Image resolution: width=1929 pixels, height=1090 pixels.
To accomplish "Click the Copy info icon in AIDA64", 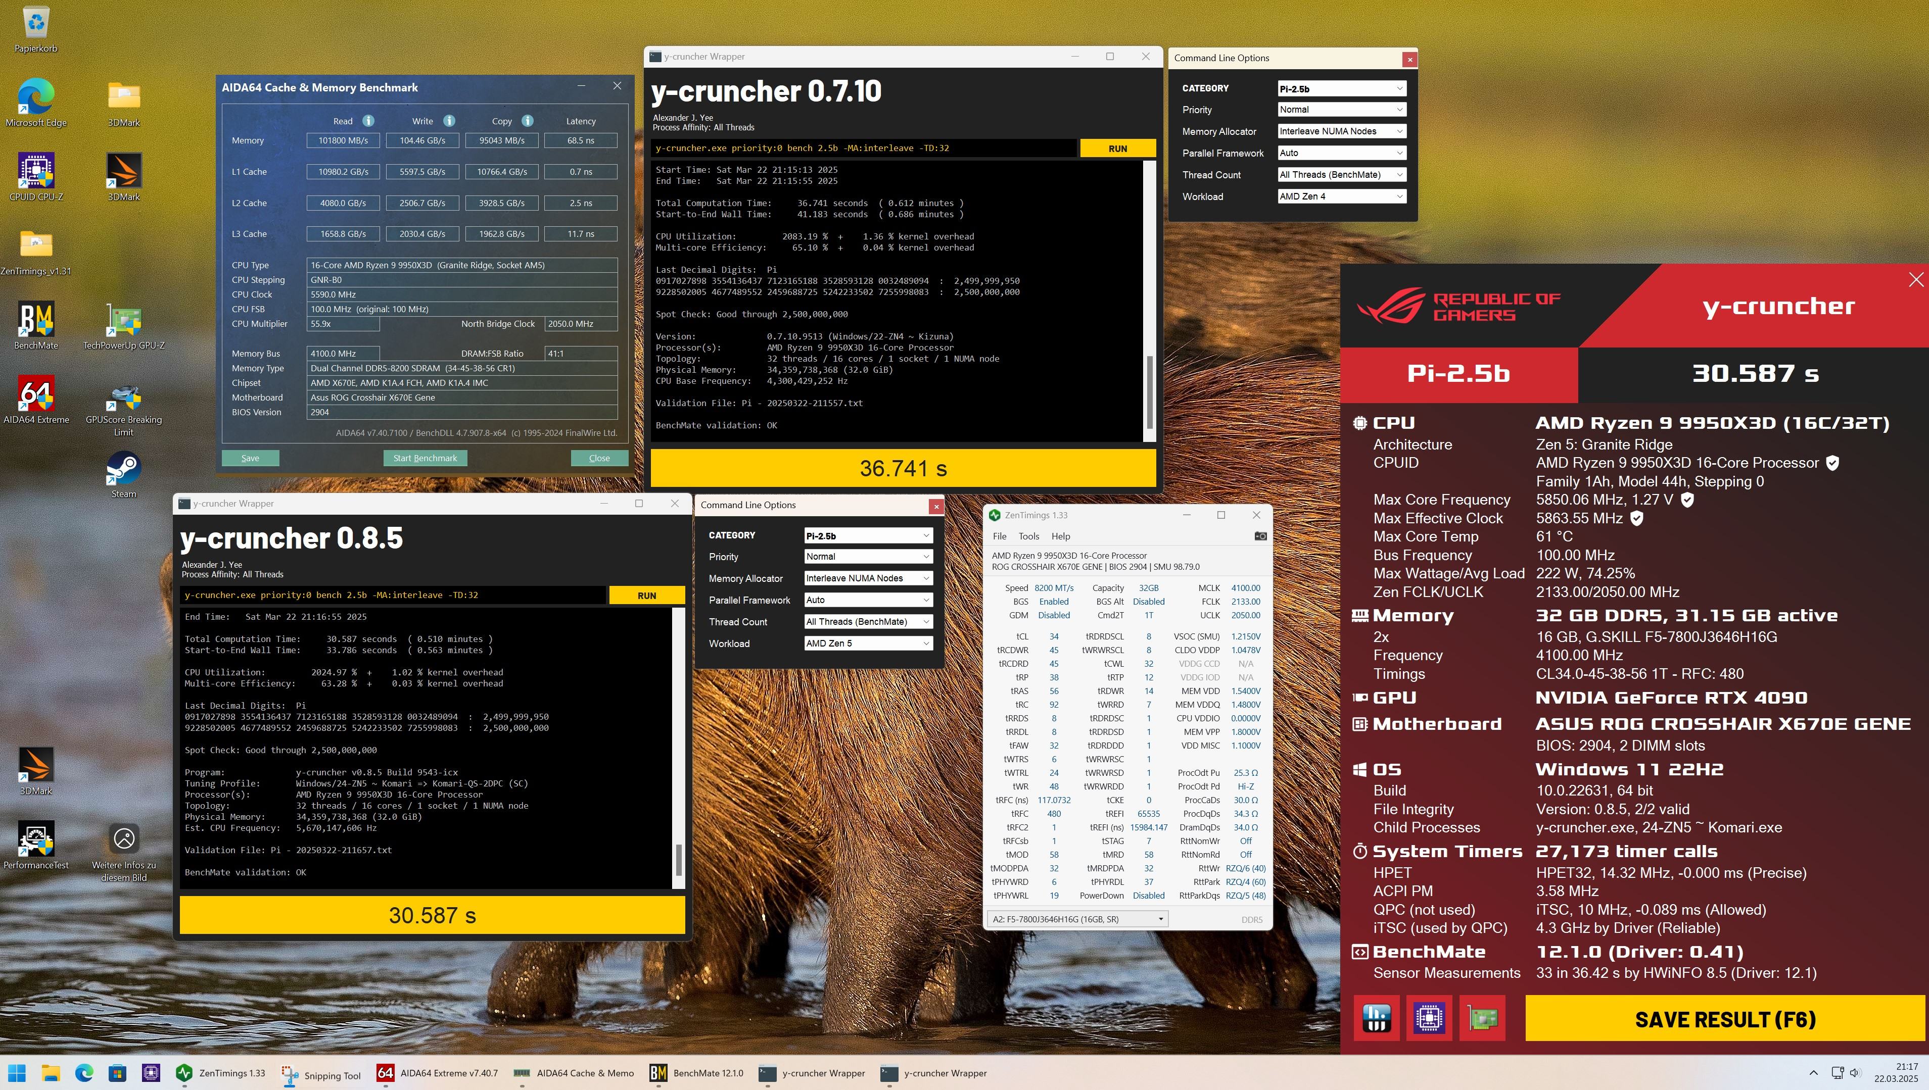I will (527, 121).
